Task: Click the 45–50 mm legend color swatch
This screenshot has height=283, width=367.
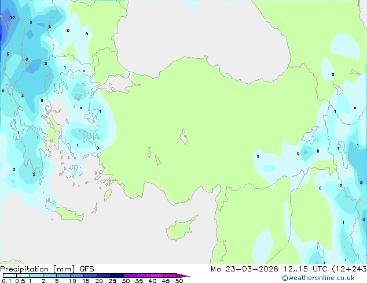Action: pyautogui.click(x=170, y=275)
